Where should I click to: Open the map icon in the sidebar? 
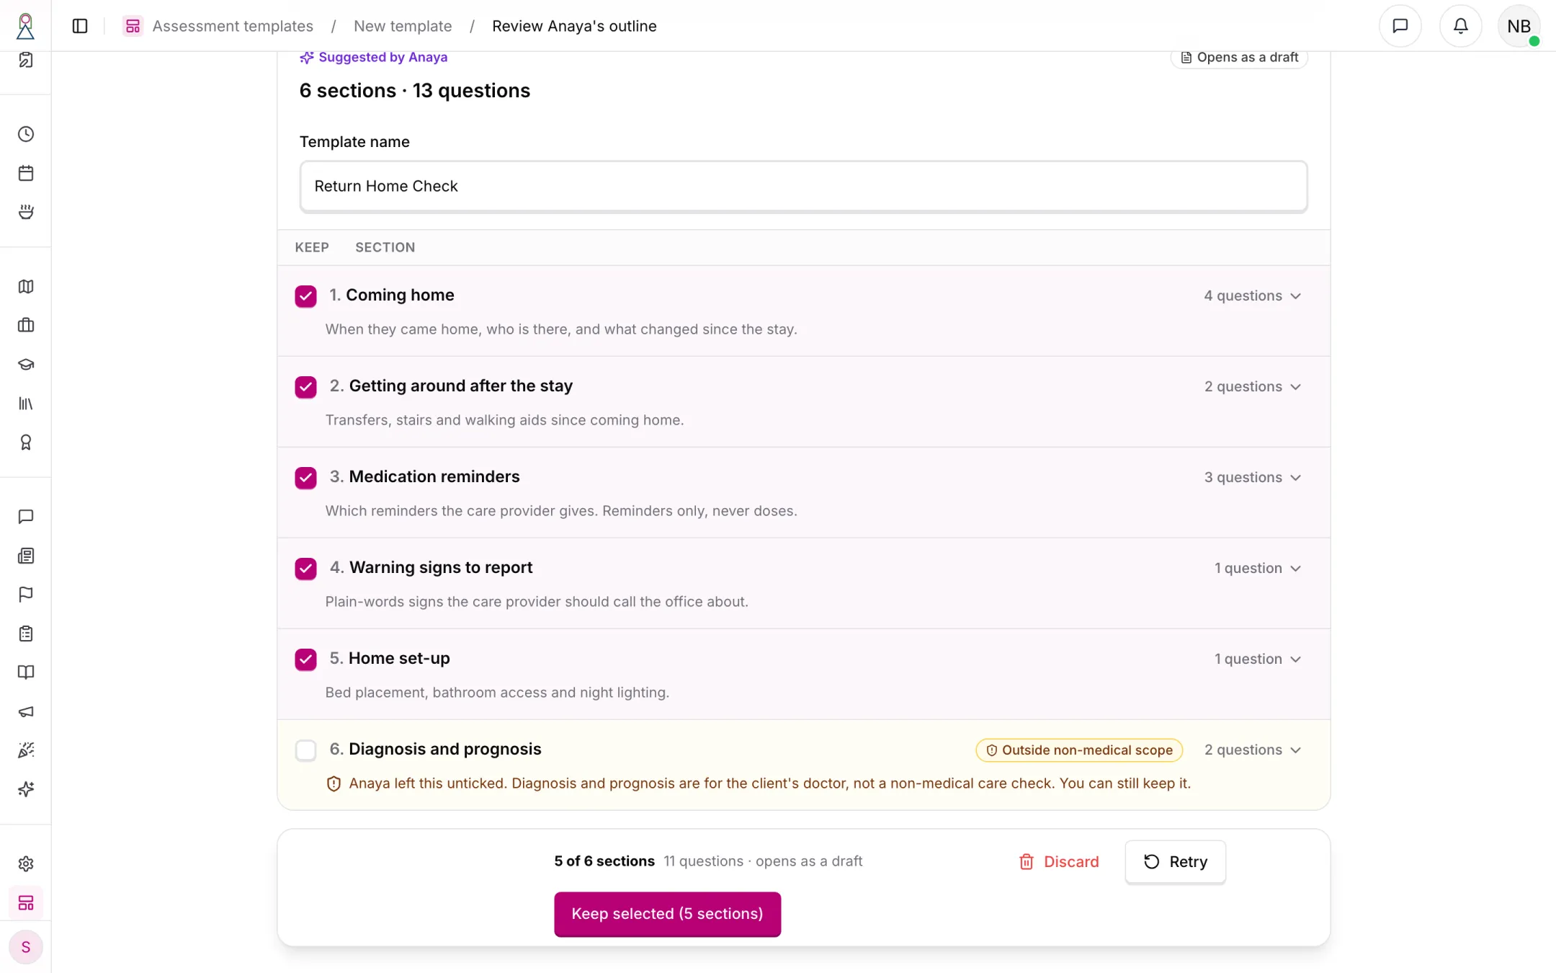click(x=26, y=287)
